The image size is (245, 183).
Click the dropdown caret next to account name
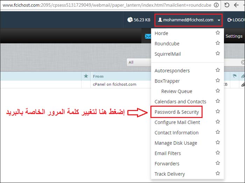point(219,20)
